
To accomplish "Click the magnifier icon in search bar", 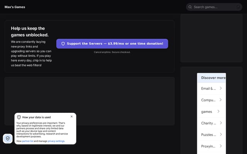I will [x=190, y=7].
